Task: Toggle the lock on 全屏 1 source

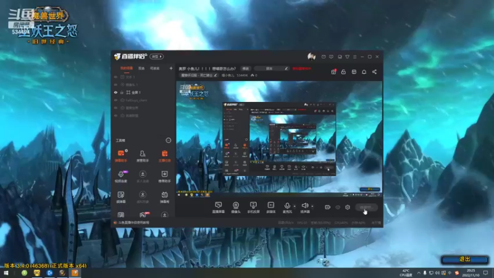Action: [x=122, y=92]
